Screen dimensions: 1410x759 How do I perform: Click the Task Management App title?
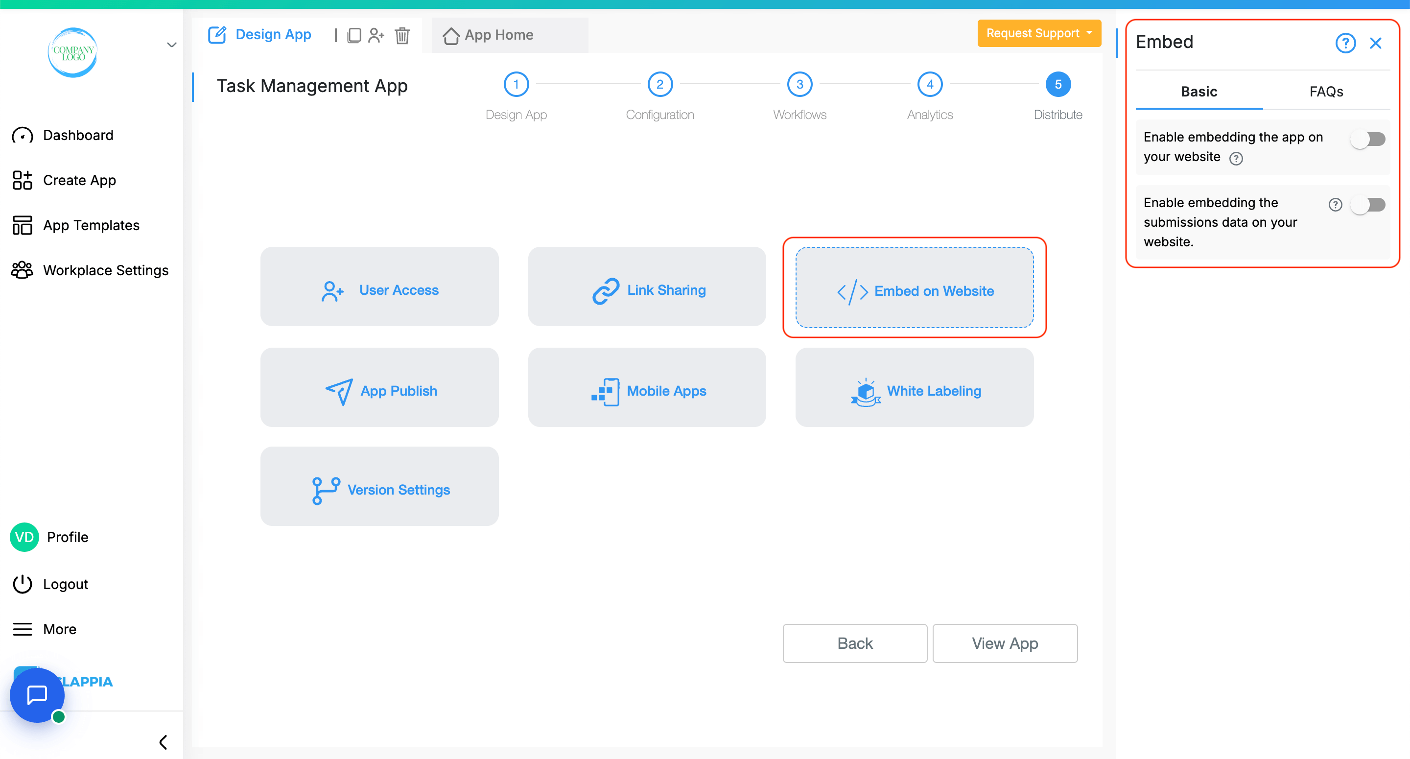click(x=312, y=86)
